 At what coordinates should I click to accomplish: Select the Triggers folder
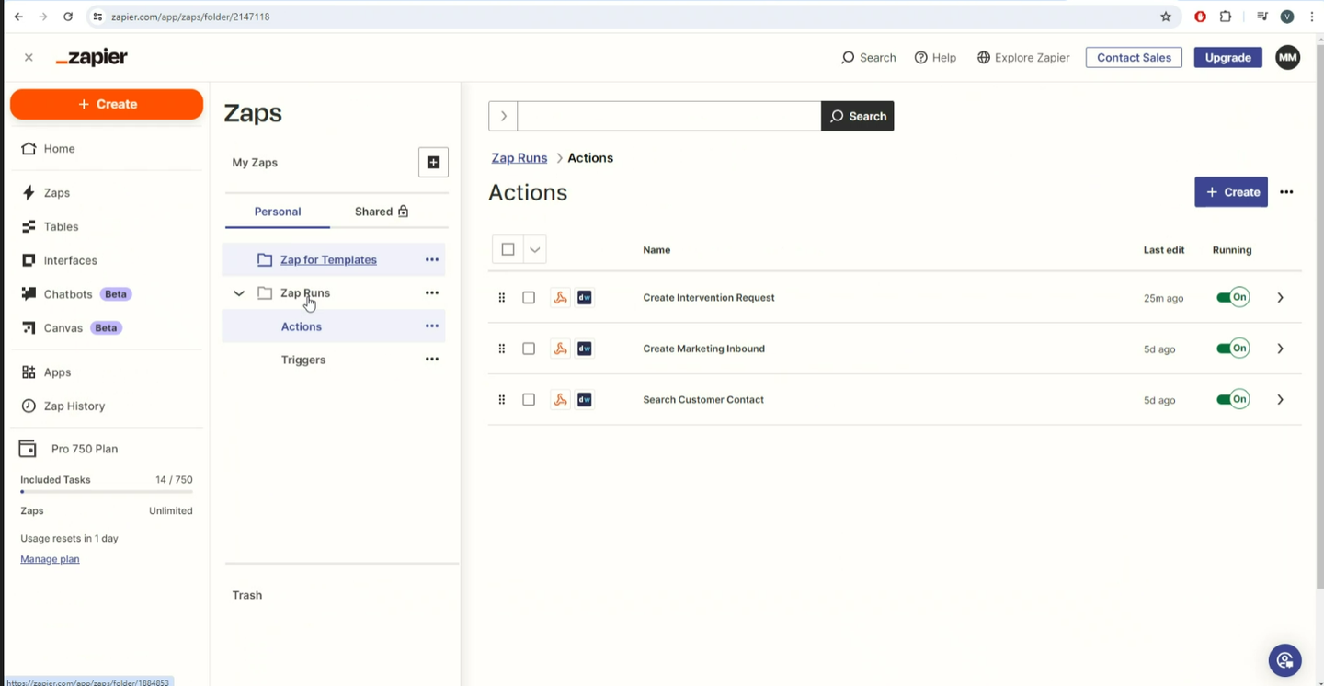[x=303, y=360]
